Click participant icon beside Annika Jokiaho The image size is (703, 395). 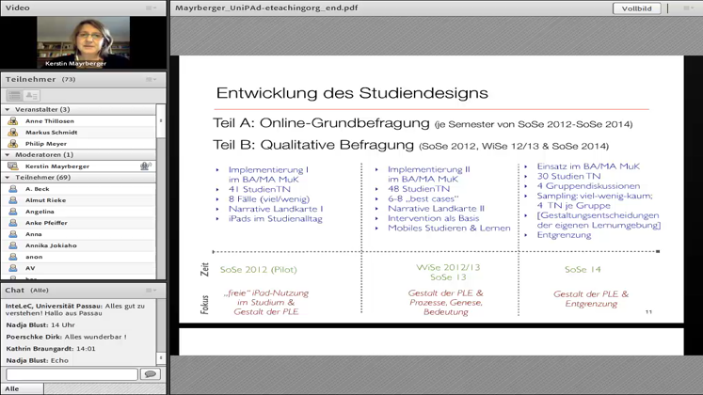click(13, 245)
